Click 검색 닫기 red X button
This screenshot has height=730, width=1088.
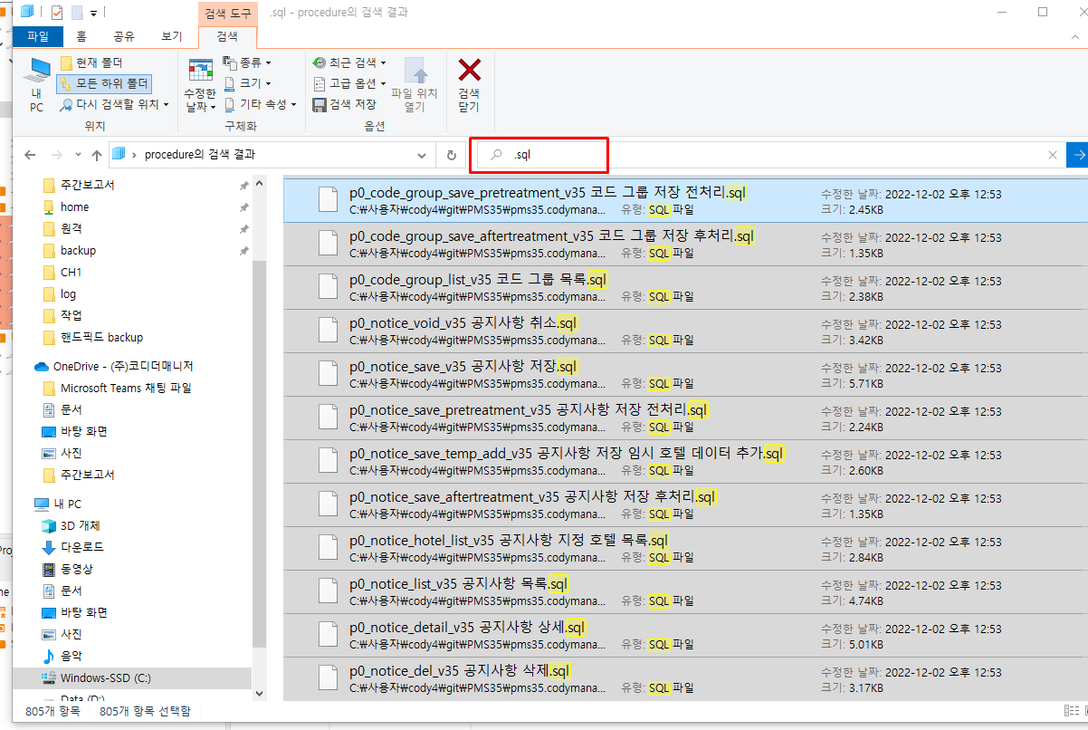click(469, 86)
